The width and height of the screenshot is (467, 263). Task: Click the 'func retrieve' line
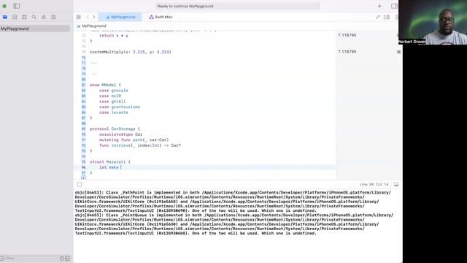140,145
